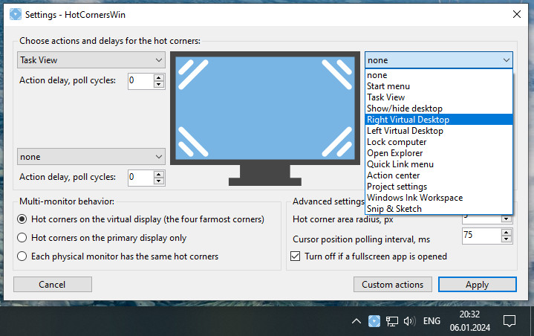The width and height of the screenshot is (534, 336).
Task: Click the top-left corner marker on monitor
Action: (x=193, y=74)
